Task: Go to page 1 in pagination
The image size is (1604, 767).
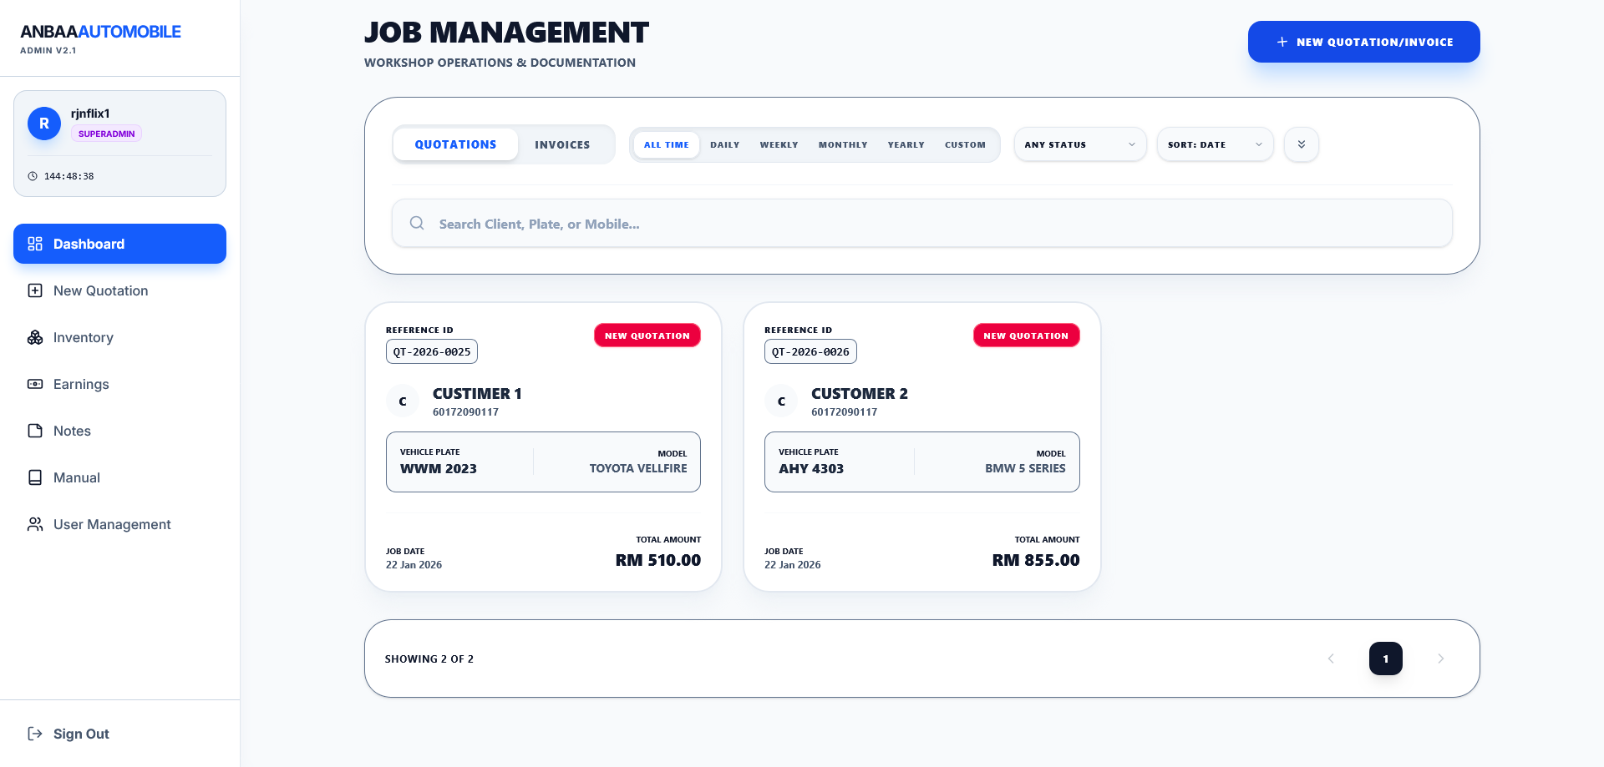Action: tap(1385, 659)
